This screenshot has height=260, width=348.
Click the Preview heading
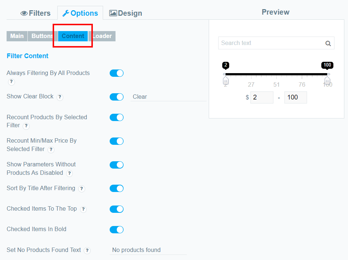[276, 12]
